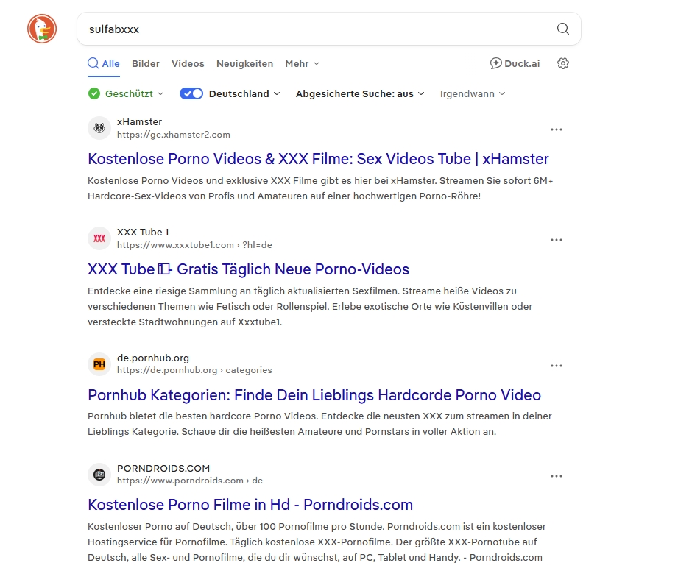This screenshot has width=678, height=585.
Task: Open the xHamster result title link
Action: [318, 159]
